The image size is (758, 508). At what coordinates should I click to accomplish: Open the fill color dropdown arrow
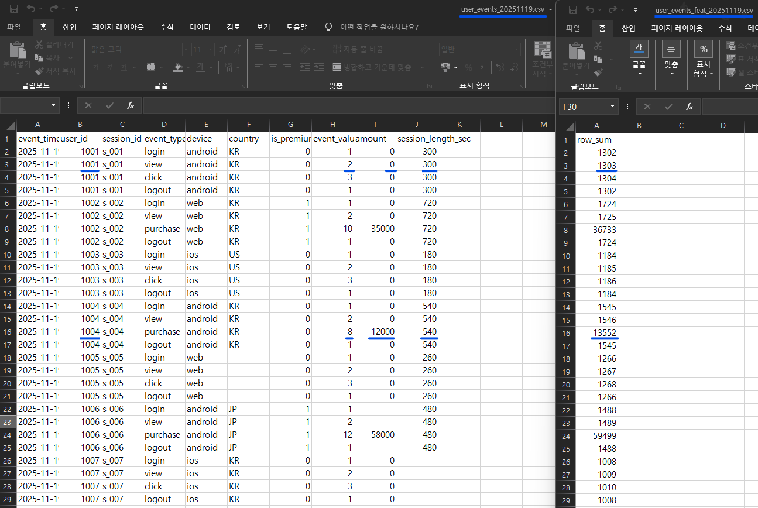(188, 67)
